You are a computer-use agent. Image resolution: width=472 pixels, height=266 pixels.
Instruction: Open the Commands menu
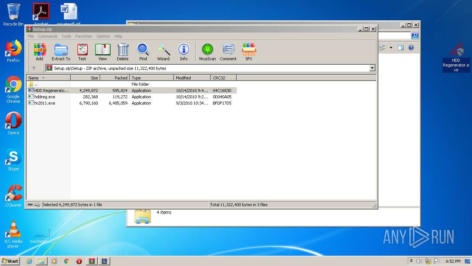point(48,36)
